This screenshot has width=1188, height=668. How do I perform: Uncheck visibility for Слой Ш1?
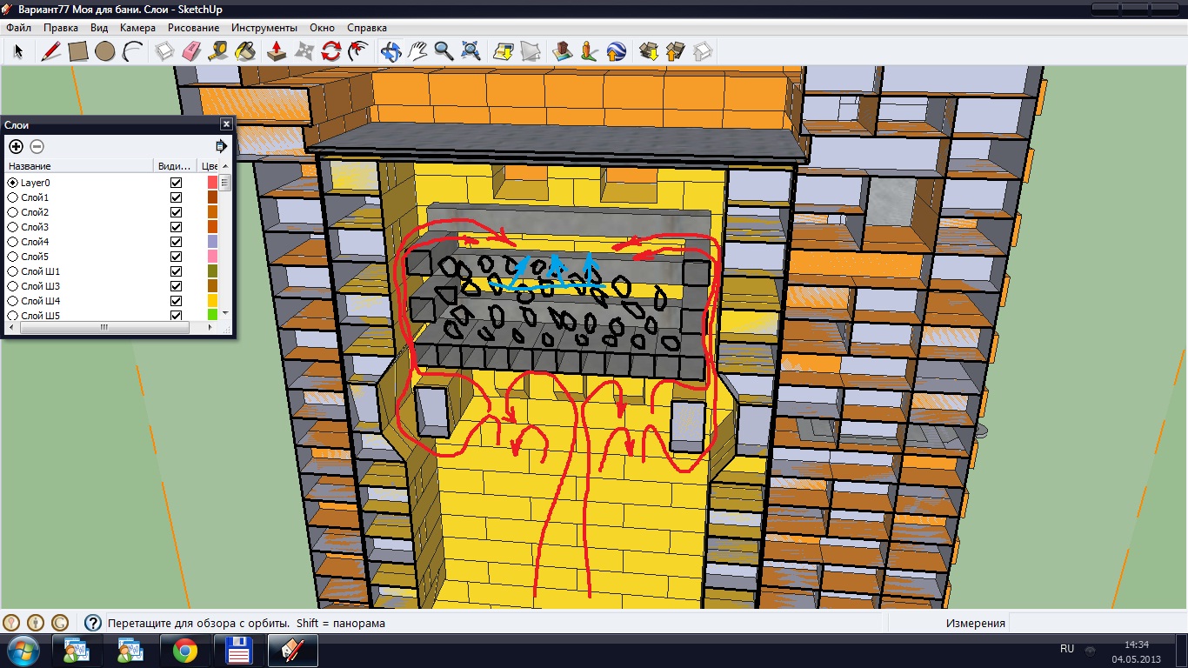point(177,271)
